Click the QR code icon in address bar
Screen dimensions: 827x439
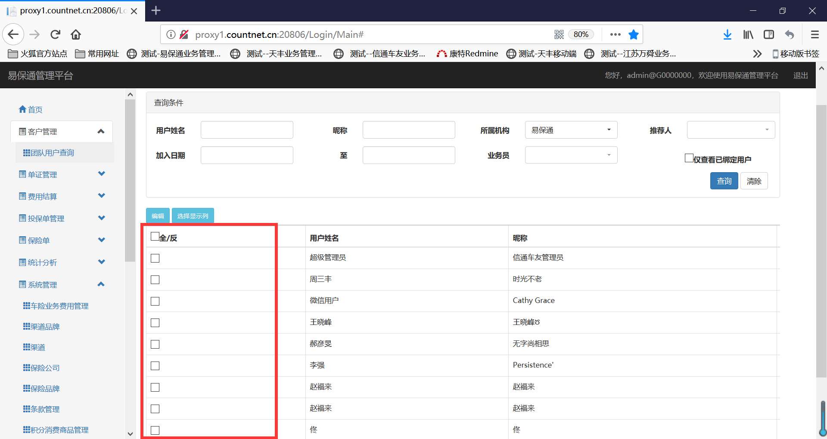(559, 34)
